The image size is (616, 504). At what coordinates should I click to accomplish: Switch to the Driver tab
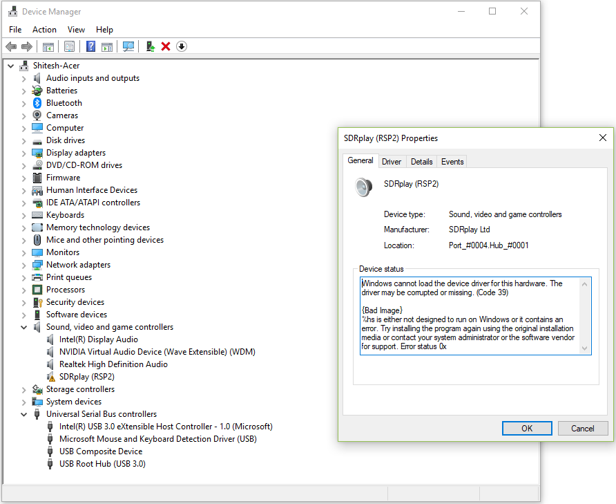392,162
